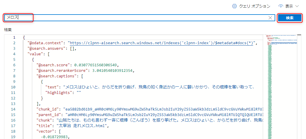Click the "@search.answers" key on line 3
The image size is (306, 139).
pos(48,49)
